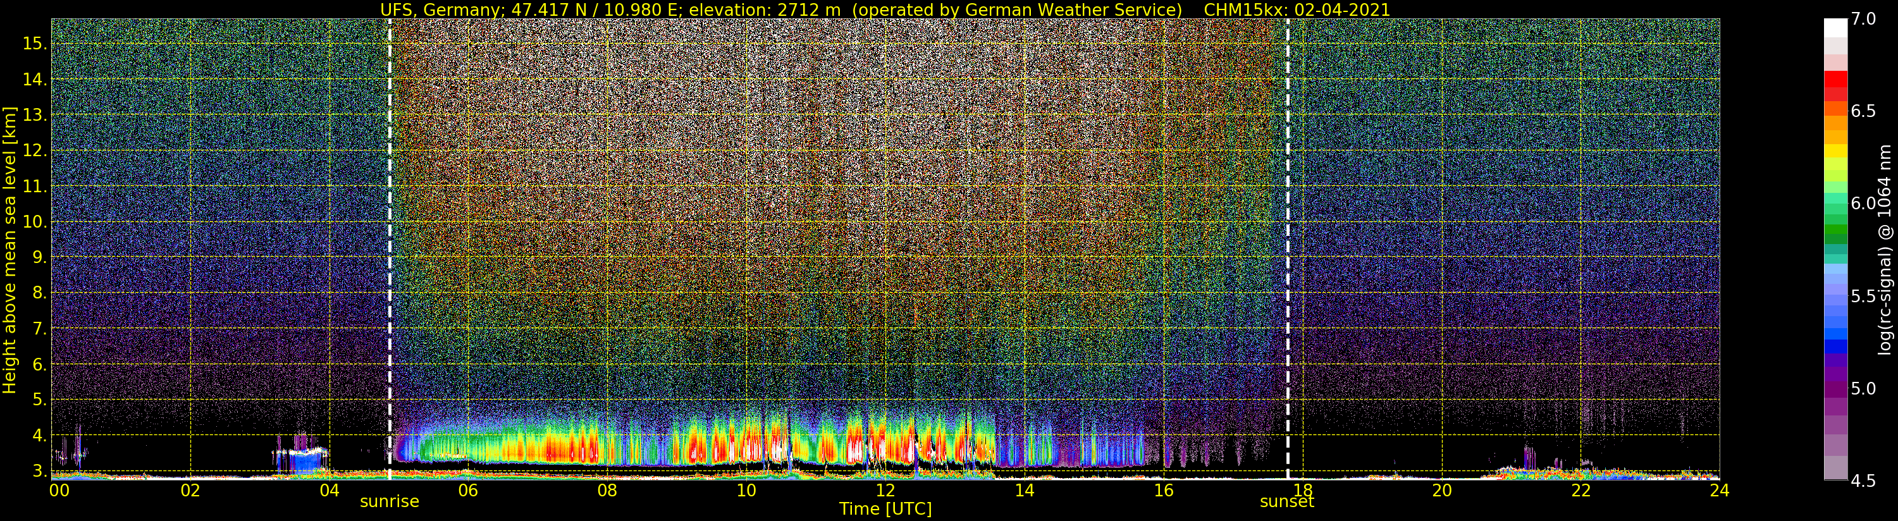
Task: Click the 10 km height tick label
Action: coord(34,222)
